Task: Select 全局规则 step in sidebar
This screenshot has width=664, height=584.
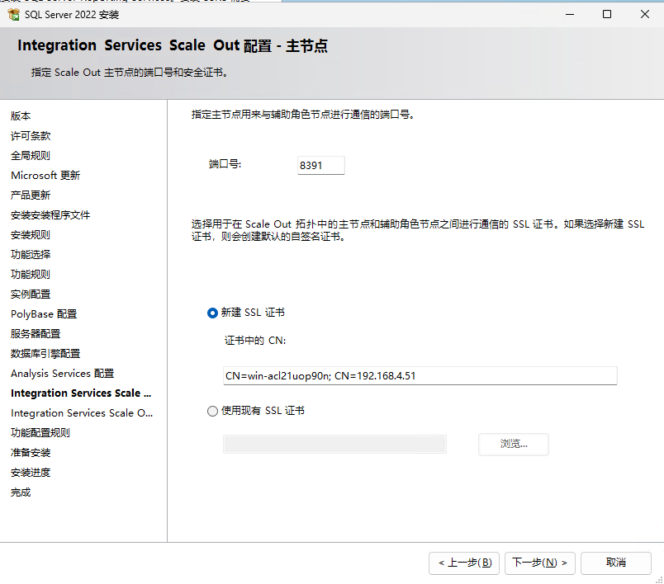Action: (x=31, y=156)
